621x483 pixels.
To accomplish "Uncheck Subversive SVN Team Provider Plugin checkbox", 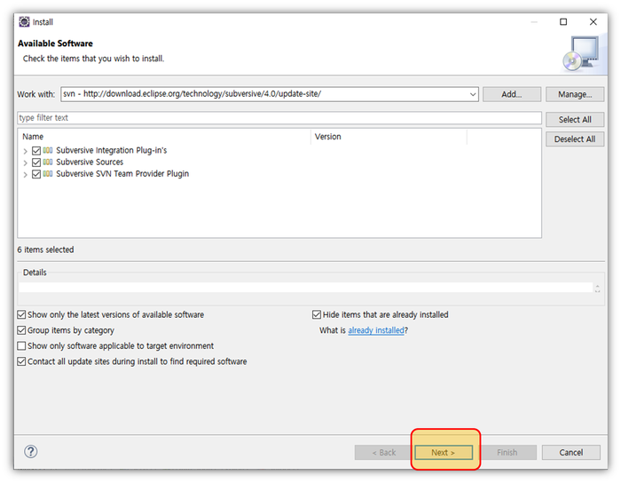I will pyautogui.click(x=36, y=174).
